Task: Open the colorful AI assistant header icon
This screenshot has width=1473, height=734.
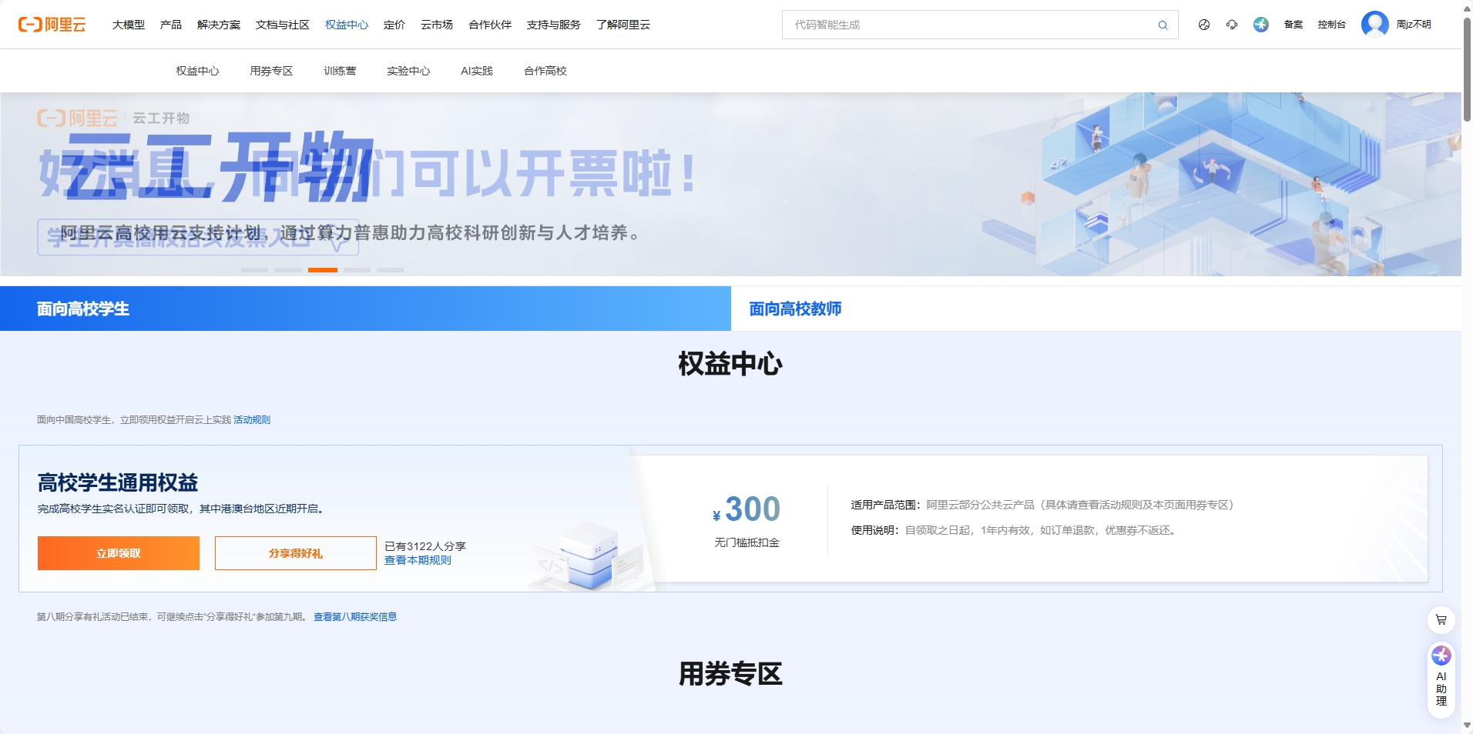Action: tap(1260, 25)
